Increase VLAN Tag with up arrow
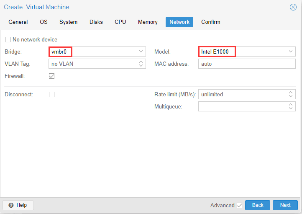Image resolution: width=302 pixels, height=214 pixels. click(141, 62)
